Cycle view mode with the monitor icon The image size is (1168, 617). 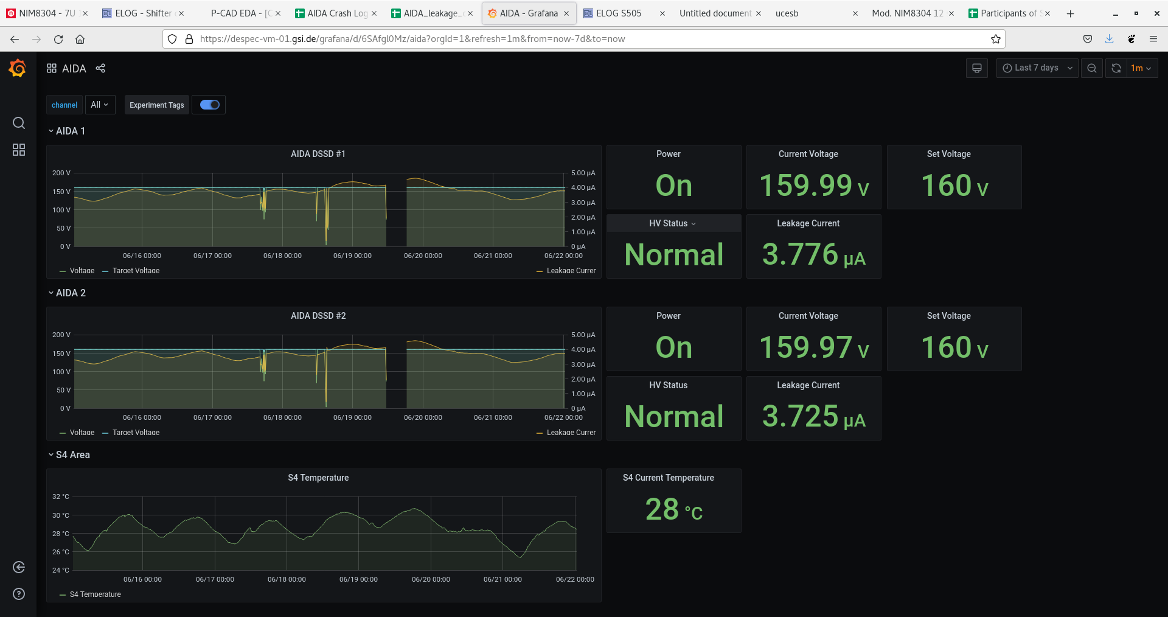coord(977,68)
